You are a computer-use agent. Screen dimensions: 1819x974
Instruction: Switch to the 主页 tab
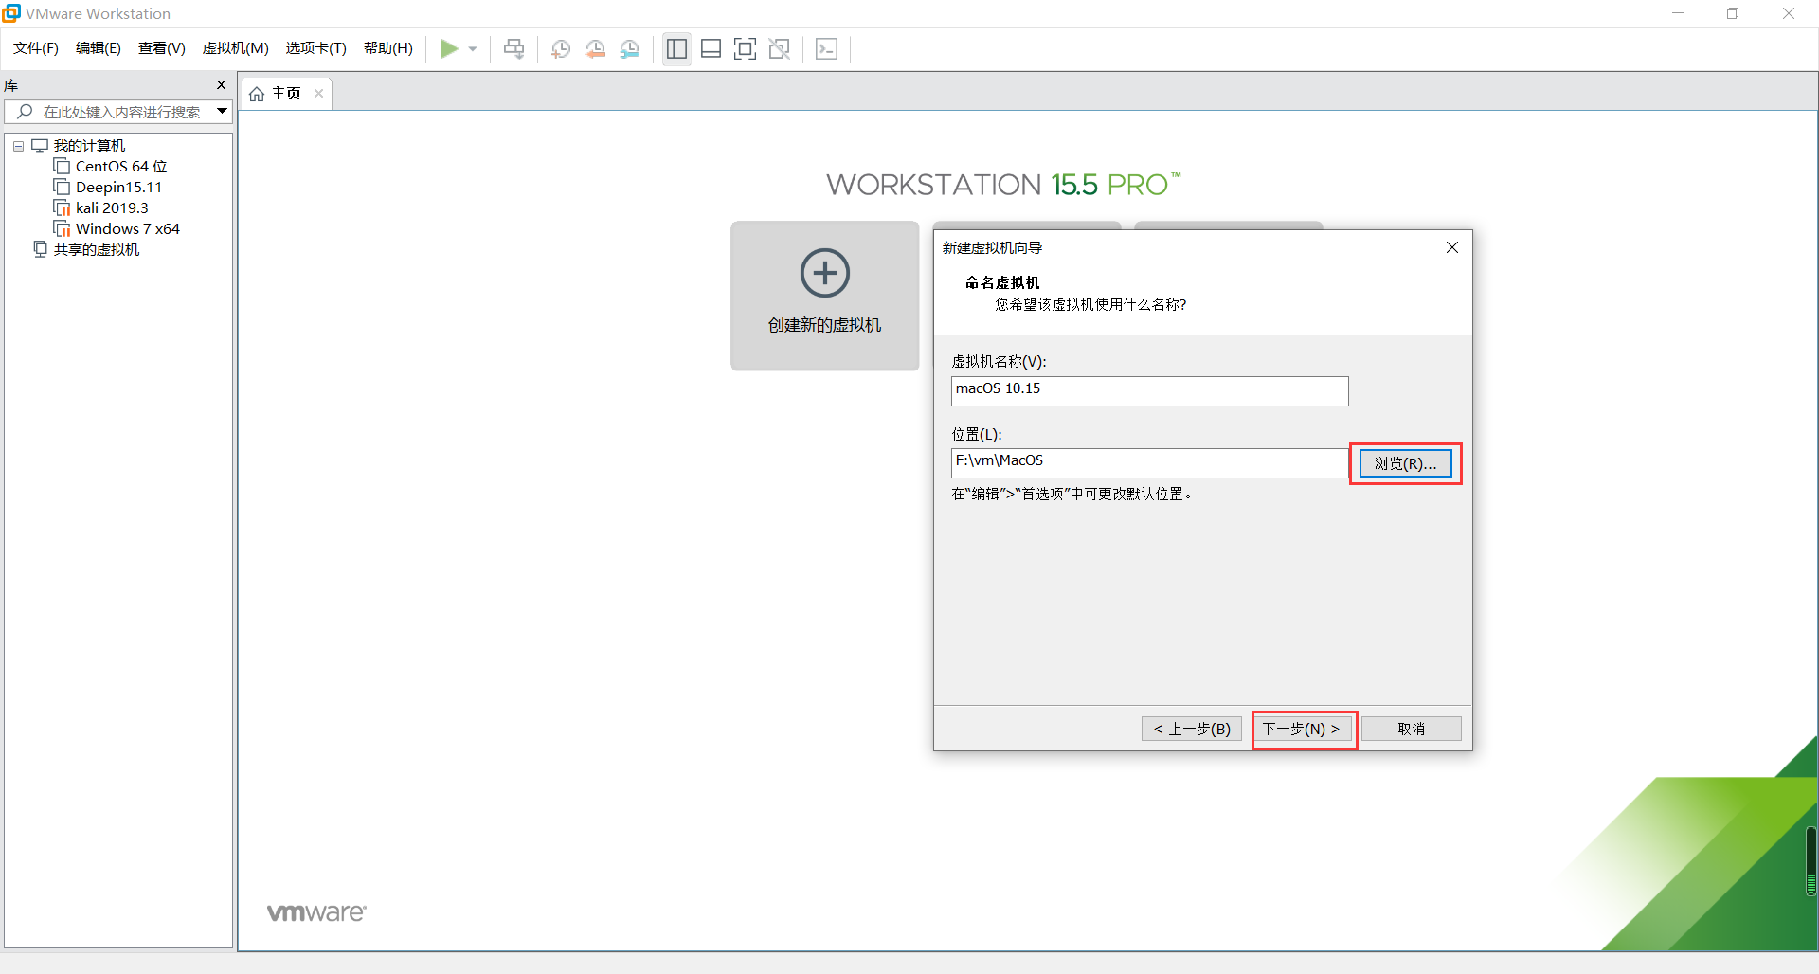point(286,94)
